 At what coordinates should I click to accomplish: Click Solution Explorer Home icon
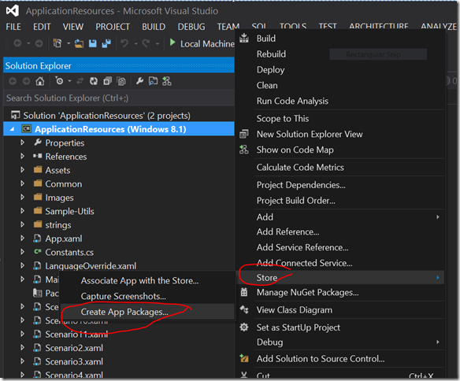point(40,81)
